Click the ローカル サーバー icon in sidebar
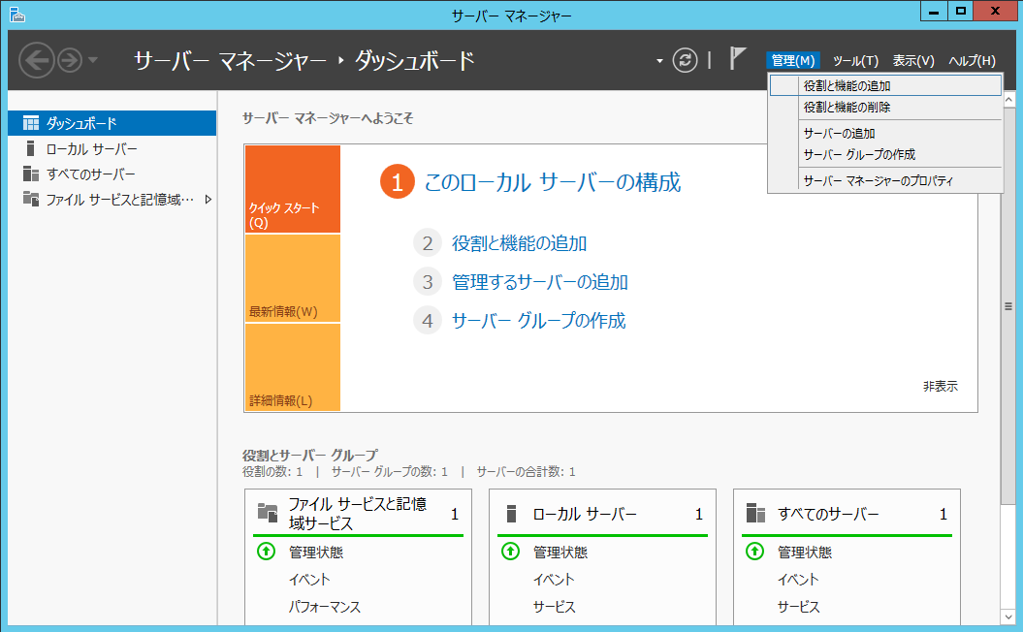 pyautogui.click(x=31, y=149)
